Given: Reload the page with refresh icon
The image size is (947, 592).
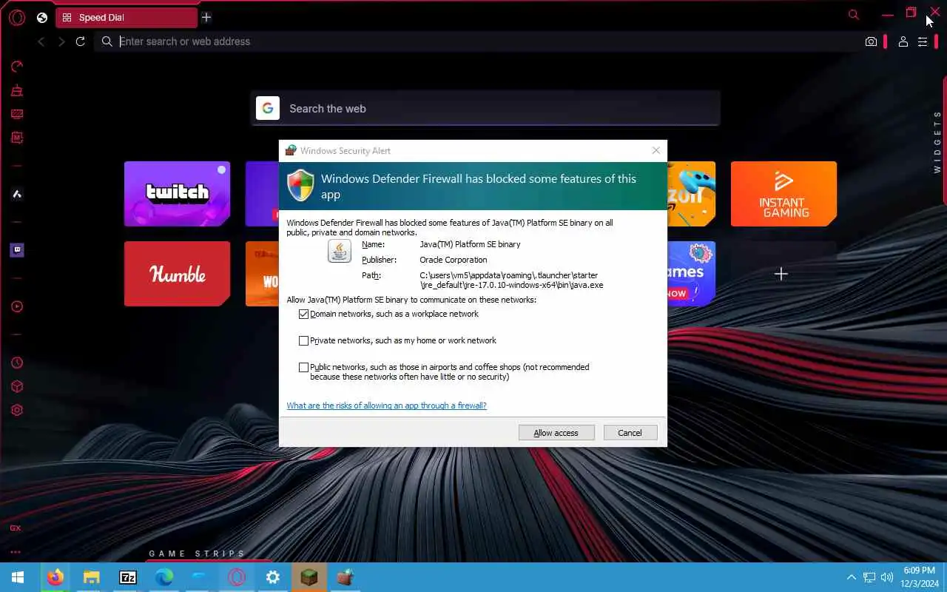Looking at the screenshot, I should (x=81, y=41).
